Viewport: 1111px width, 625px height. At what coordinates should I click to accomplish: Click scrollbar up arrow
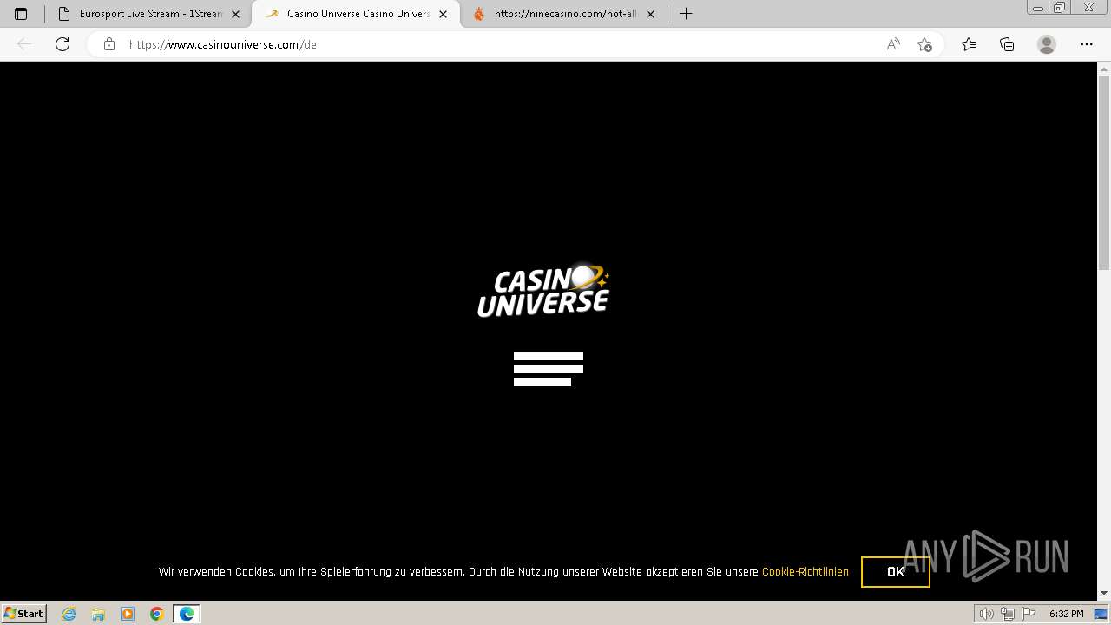(x=1104, y=68)
